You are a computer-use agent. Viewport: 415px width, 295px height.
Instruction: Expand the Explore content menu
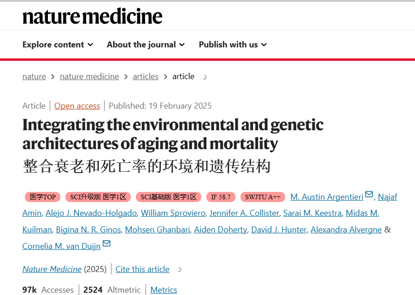(58, 44)
